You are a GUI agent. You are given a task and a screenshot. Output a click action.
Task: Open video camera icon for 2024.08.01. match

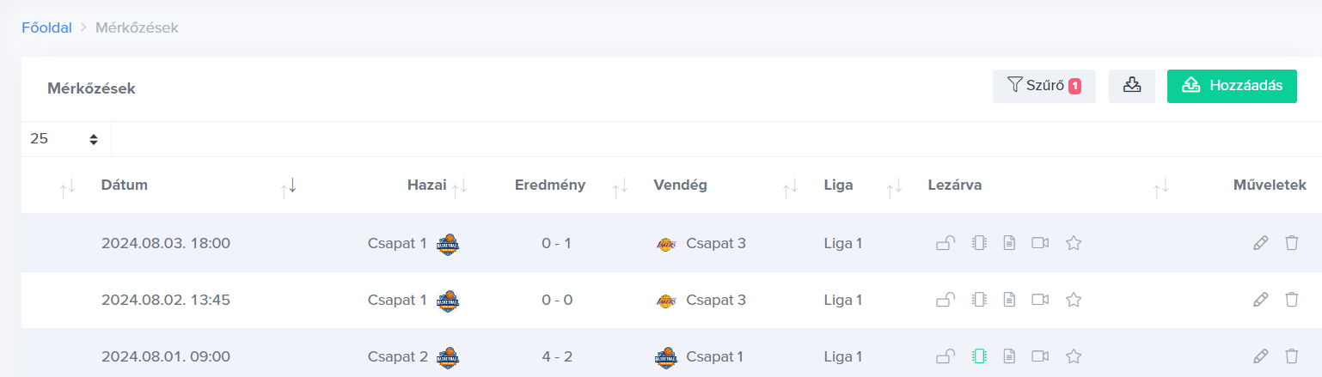1041,356
